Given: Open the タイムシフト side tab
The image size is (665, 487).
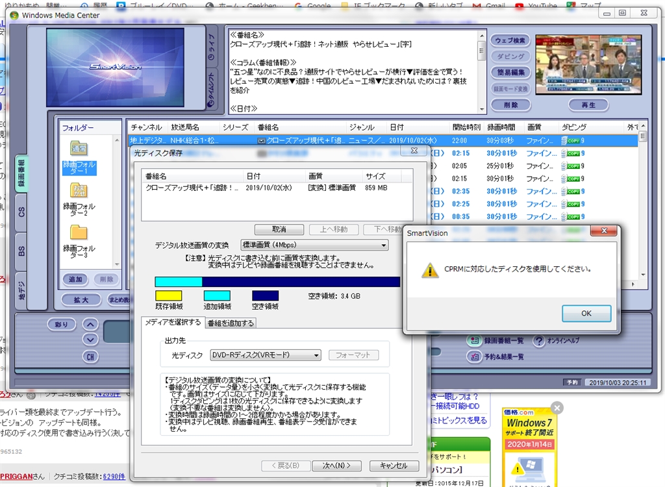Looking at the screenshot, I should tap(212, 89).
